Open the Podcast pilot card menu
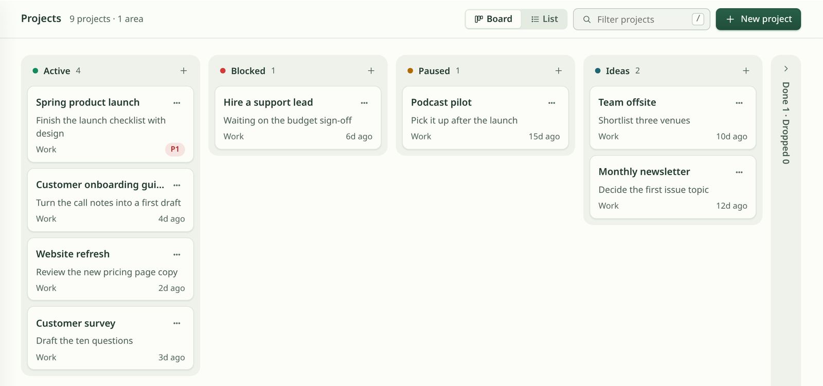Image resolution: width=823 pixels, height=386 pixels. click(x=552, y=103)
